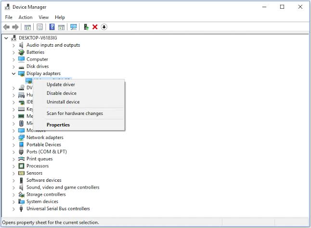
Task: Collapse the DESKTOP-V6183IG root node
Action: point(6,38)
